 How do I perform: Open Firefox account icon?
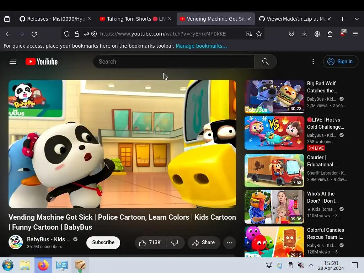(x=317, y=34)
